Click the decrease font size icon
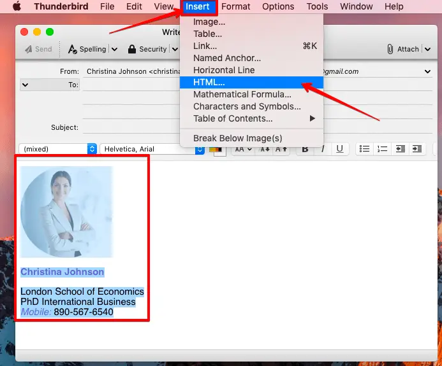The width and height of the screenshot is (442, 366). pyautogui.click(x=265, y=149)
